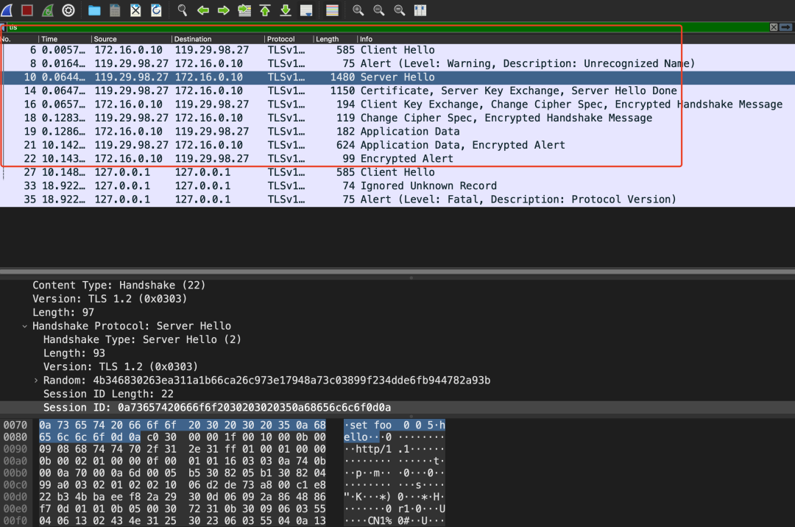795x527 pixels.
Task: Open a capture file
Action: 94,10
